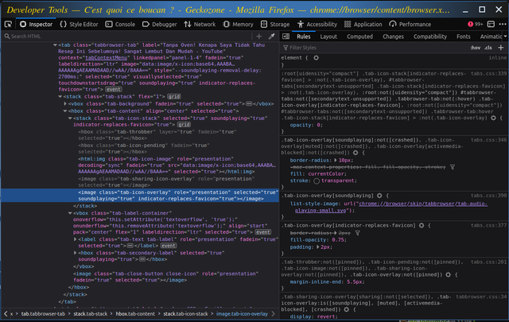
Task: Open the Network panel
Action: click(200, 25)
